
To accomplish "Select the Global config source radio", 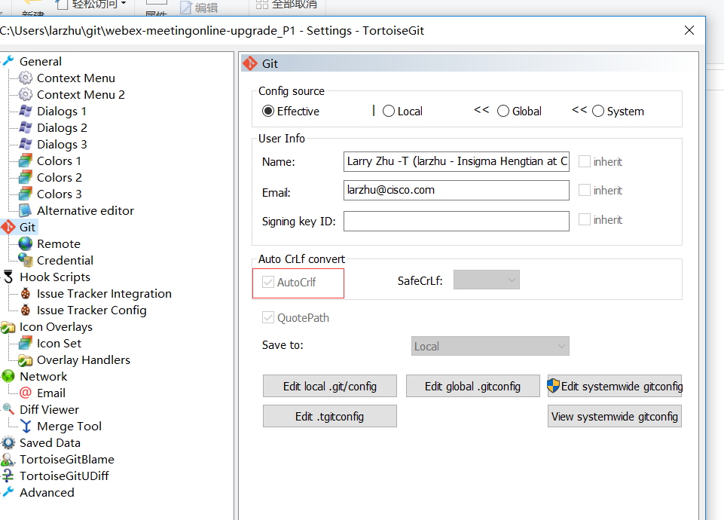I will click(x=503, y=112).
